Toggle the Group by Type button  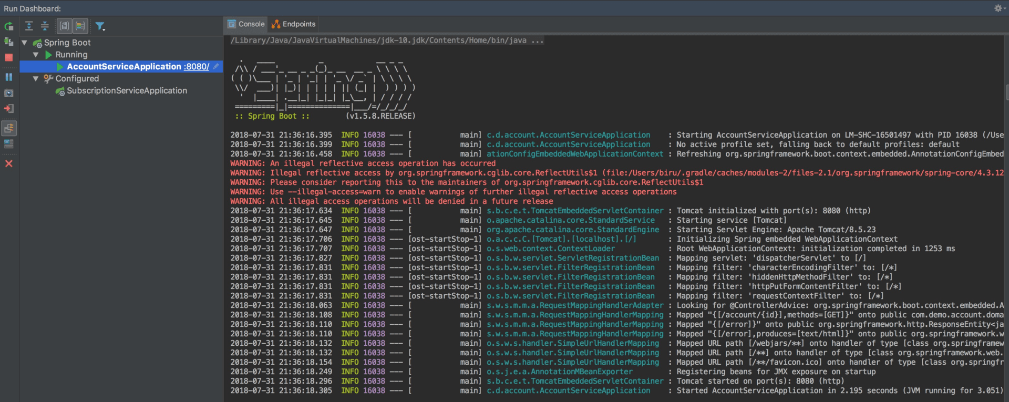[x=64, y=26]
